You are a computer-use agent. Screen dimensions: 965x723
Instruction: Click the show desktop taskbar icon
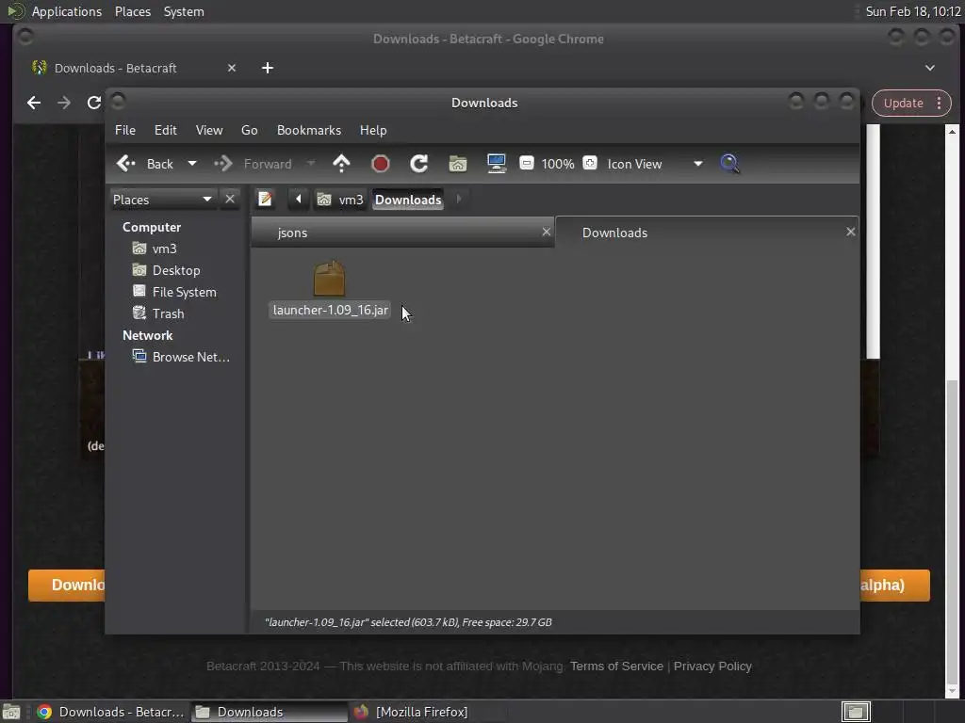point(11,712)
